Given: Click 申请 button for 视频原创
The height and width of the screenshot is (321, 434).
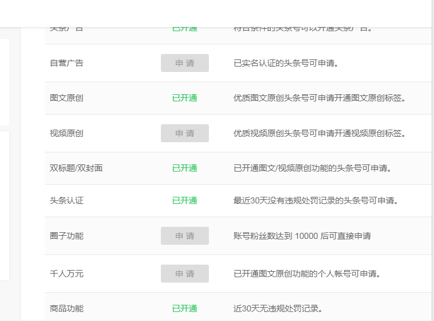Looking at the screenshot, I should click(x=185, y=133).
